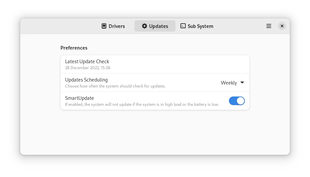Select the Updates tab label

click(158, 26)
